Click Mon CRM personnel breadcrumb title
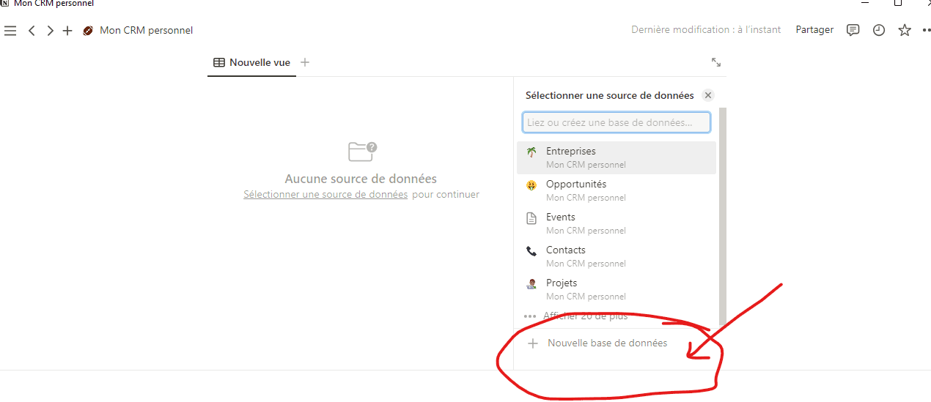The image size is (931, 402). click(146, 31)
